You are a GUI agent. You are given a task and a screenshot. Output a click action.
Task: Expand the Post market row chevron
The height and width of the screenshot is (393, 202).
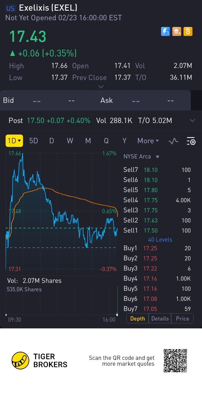point(192,121)
